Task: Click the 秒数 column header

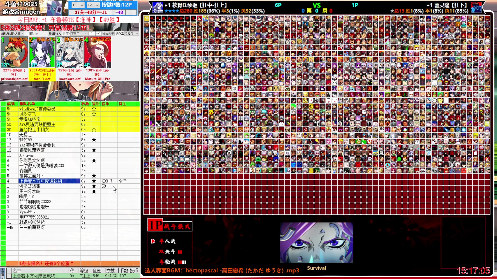Action: [x=85, y=104]
